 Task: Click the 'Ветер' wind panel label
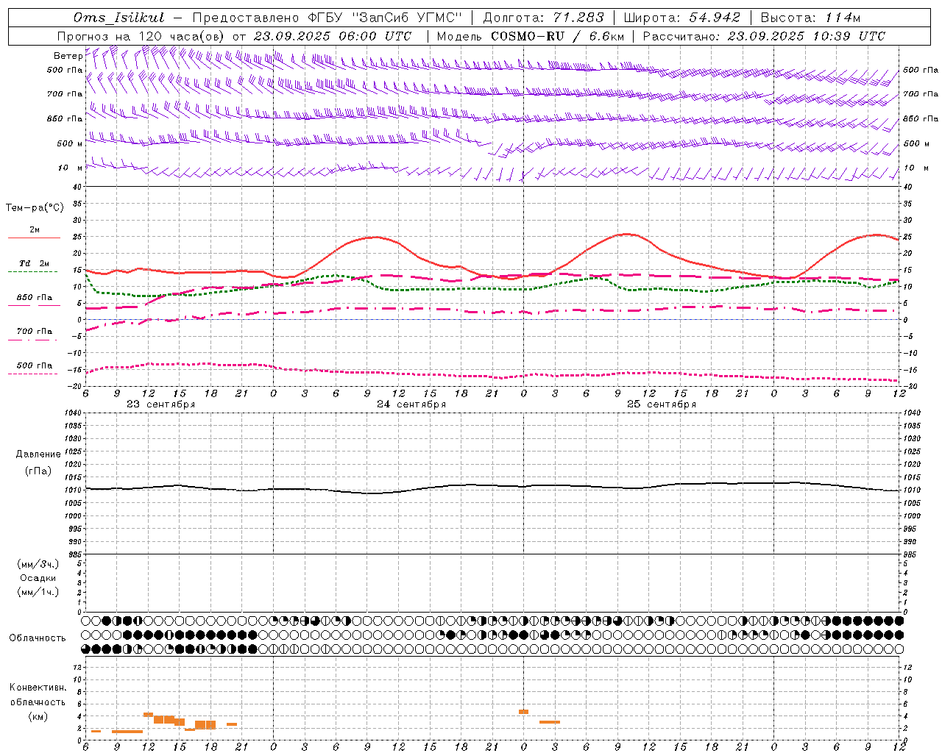click(x=68, y=56)
